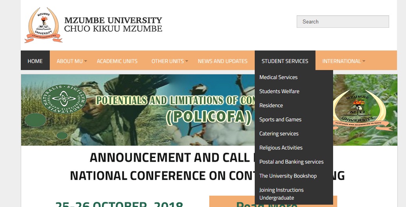
Task: Choose Residence in Student Services menu
Action: click(x=271, y=106)
